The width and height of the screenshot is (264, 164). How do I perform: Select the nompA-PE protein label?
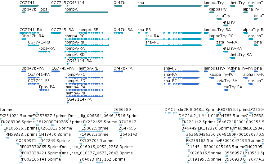point(88,68)
